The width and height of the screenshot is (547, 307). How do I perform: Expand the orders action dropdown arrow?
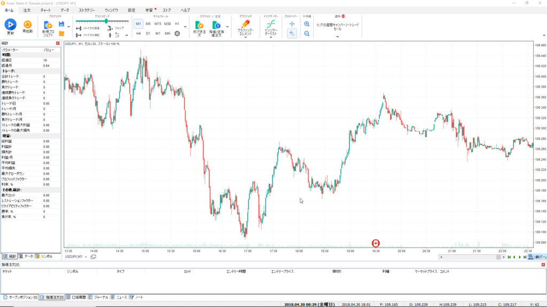pos(228,27)
